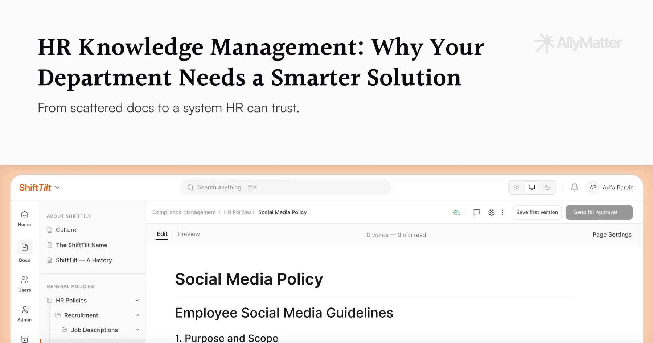Image resolution: width=653 pixels, height=343 pixels.
Task: Click the 0 words — 0 min read counter
Action: click(x=396, y=235)
